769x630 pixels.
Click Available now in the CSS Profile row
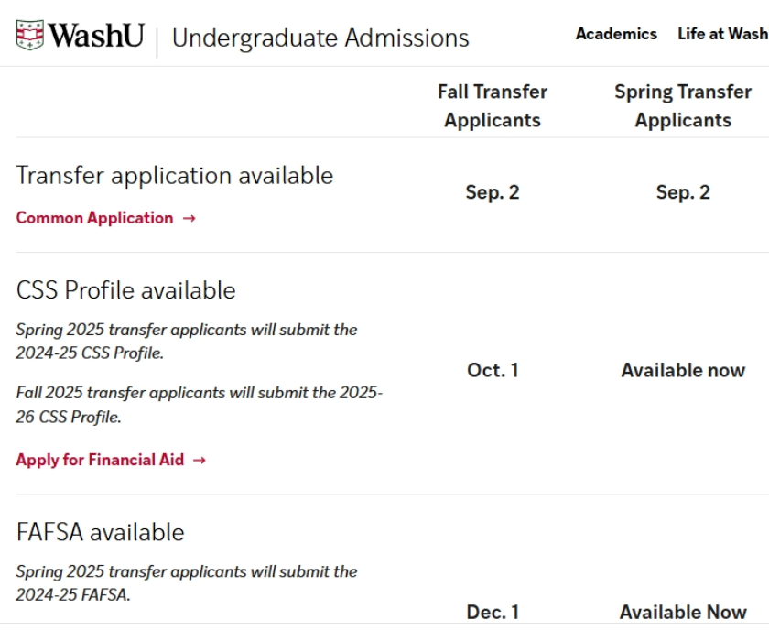click(x=683, y=371)
